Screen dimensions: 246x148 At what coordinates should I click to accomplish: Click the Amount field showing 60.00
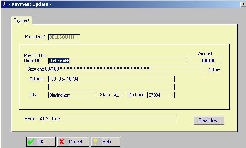(x=205, y=61)
